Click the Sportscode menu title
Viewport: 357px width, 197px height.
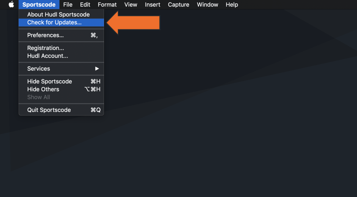pos(39,4)
